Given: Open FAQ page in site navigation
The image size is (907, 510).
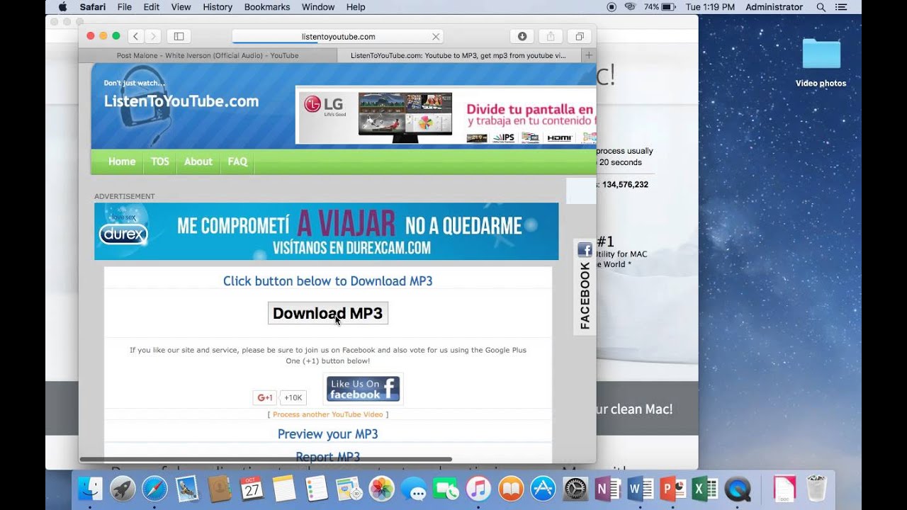Looking at the screenshot, I should click(x=237, y=161).
